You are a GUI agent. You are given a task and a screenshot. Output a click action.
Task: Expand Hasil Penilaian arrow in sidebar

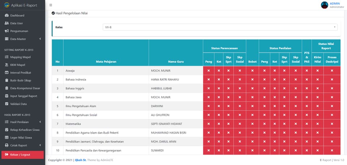[x=40, y=122]
